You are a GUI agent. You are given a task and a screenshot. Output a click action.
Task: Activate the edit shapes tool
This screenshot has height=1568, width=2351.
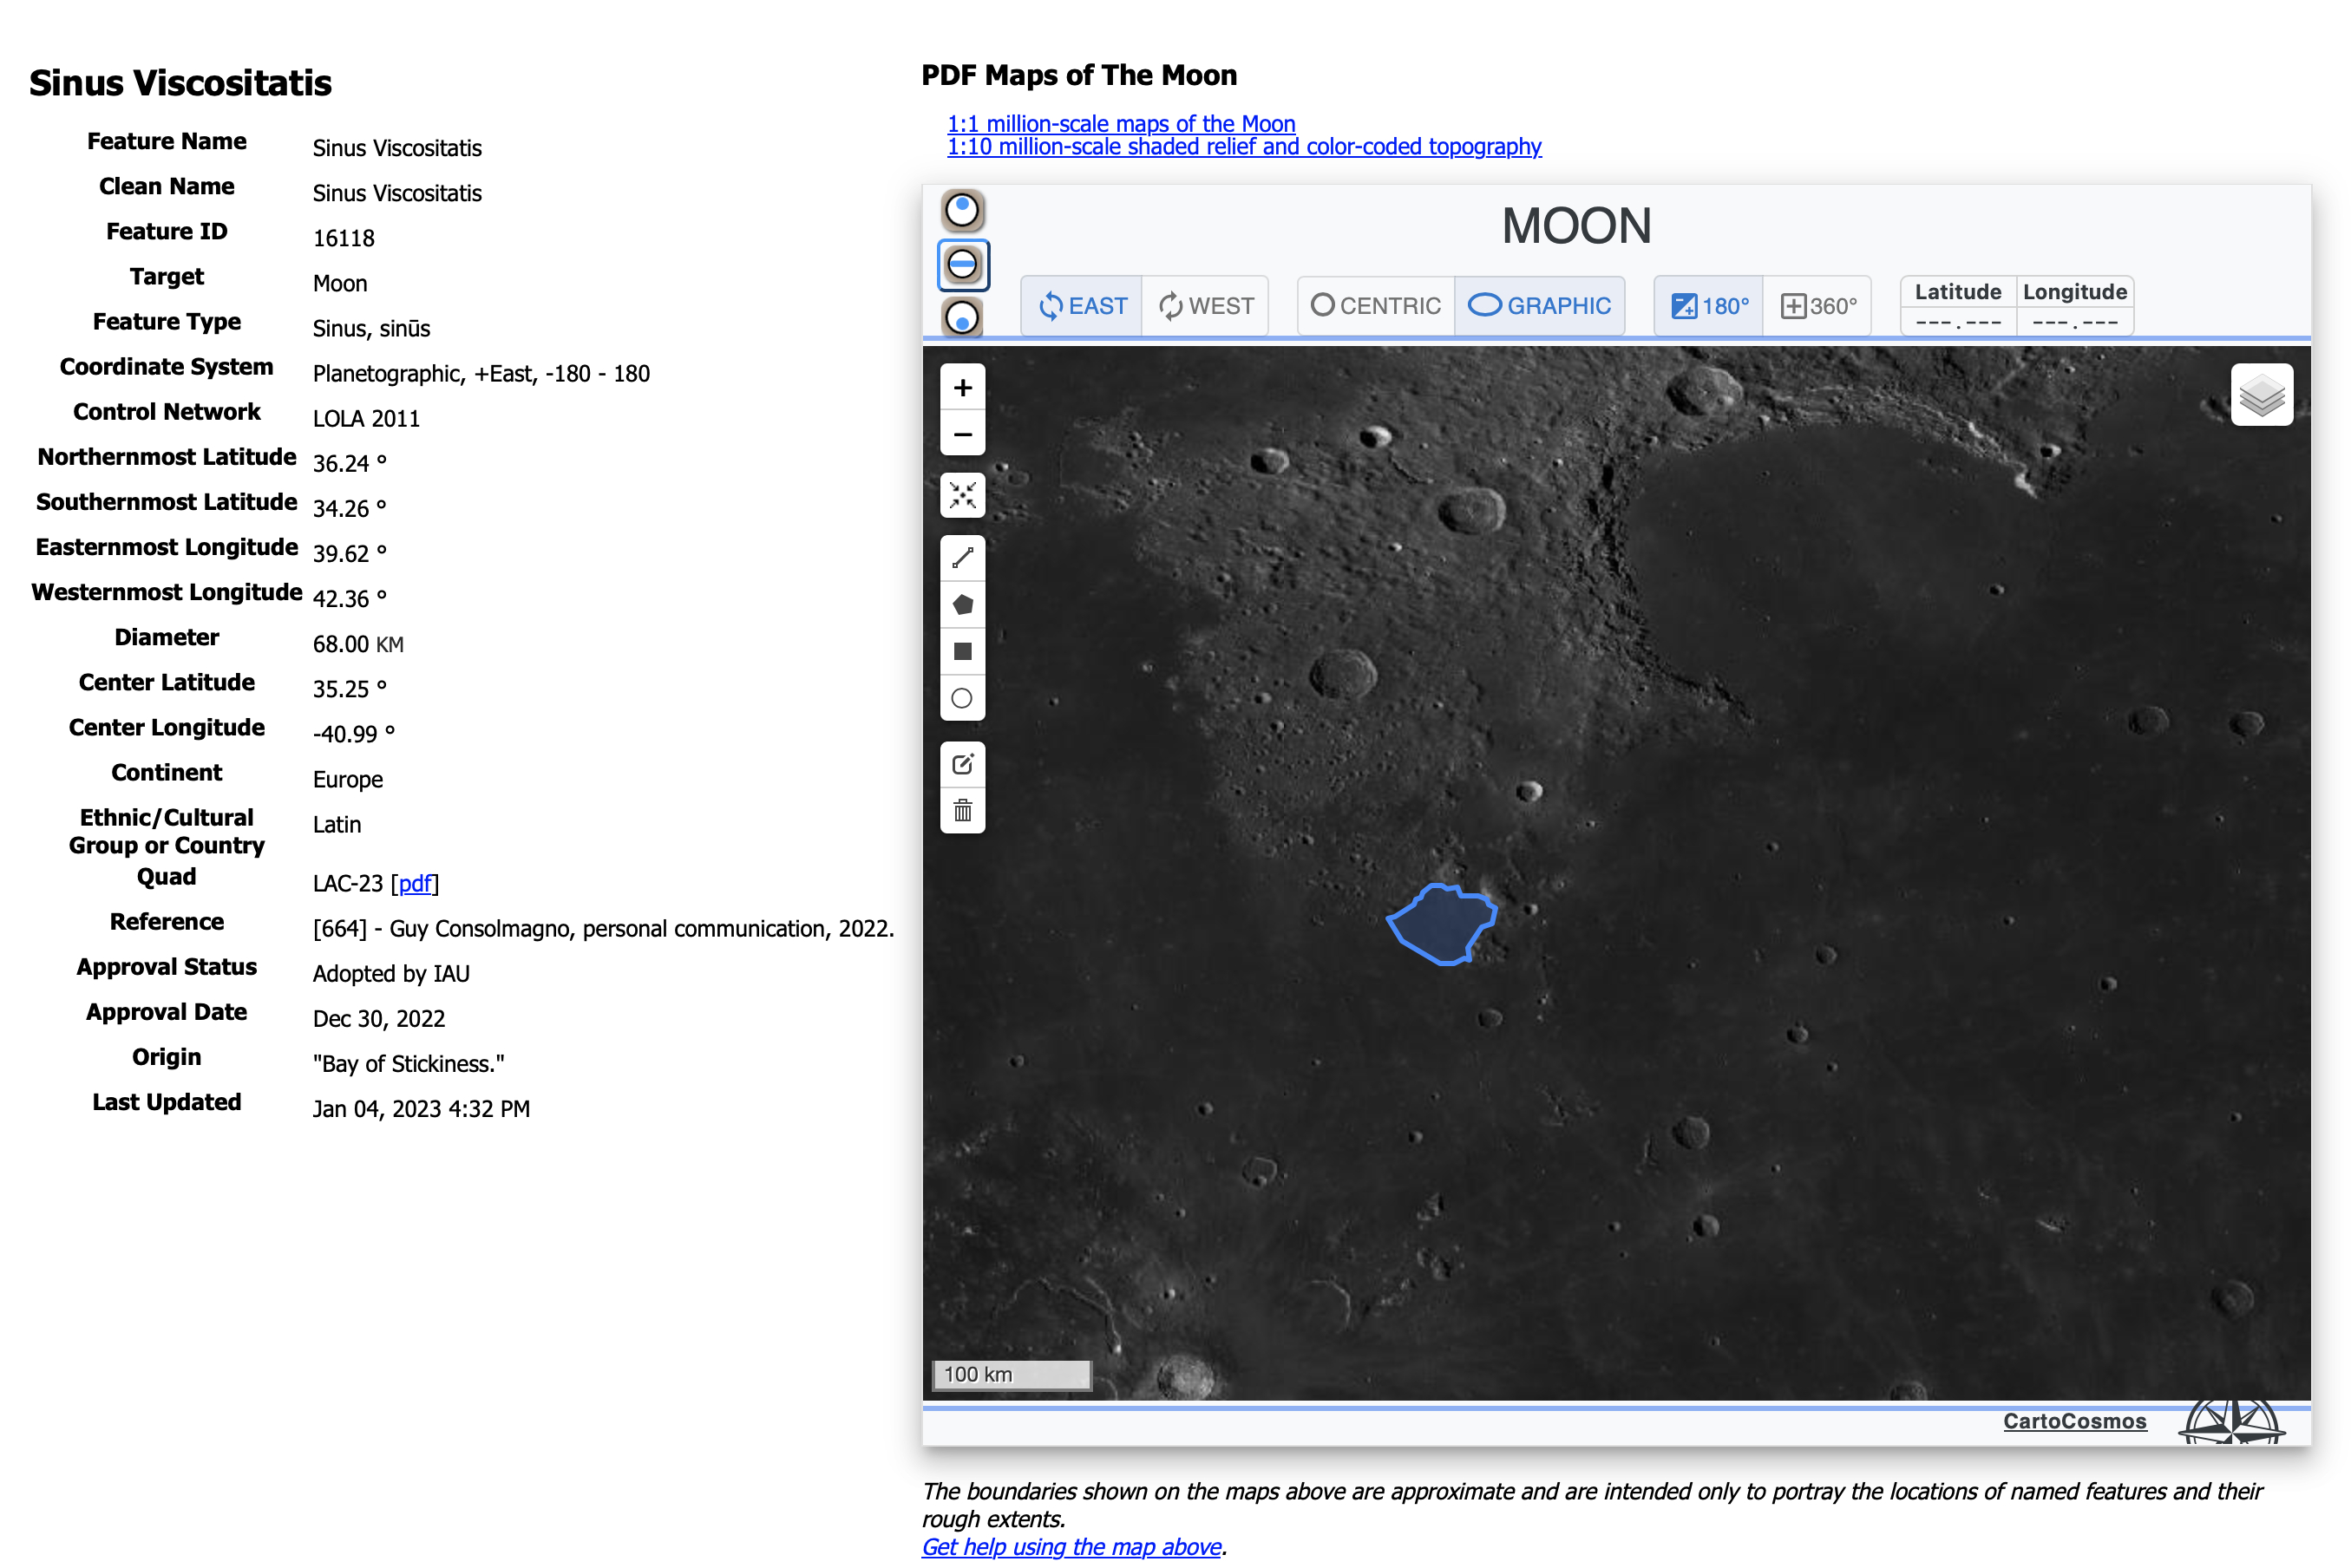(962, 765)
